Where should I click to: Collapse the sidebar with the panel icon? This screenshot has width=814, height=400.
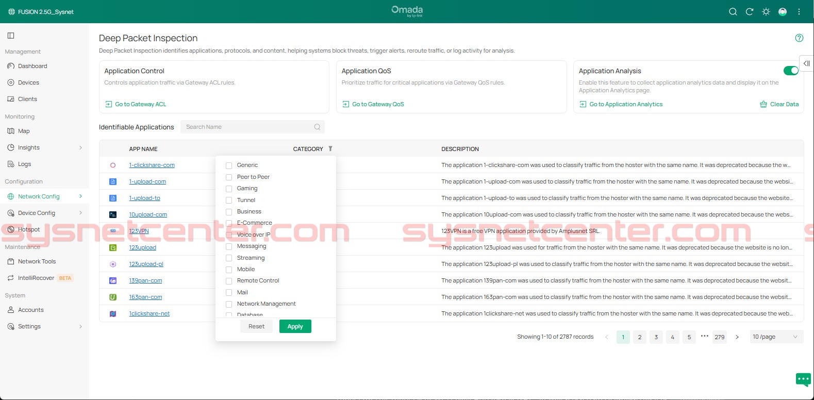click(11, 36)
